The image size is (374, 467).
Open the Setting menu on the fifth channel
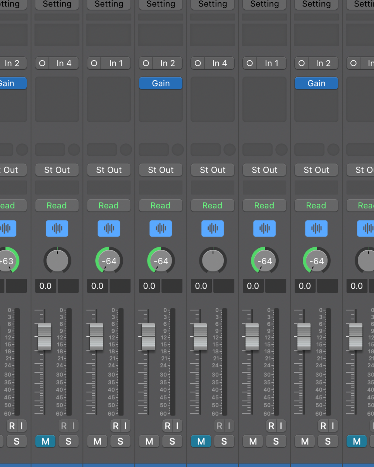click(213, 4)
